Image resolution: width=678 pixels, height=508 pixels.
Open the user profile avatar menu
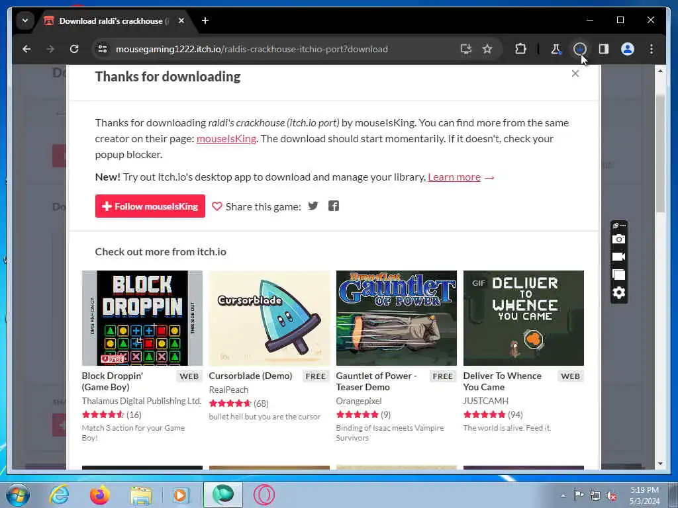628,49
